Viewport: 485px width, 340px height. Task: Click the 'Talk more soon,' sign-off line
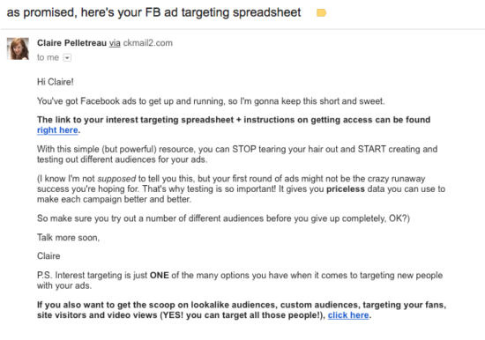(69, 237)
